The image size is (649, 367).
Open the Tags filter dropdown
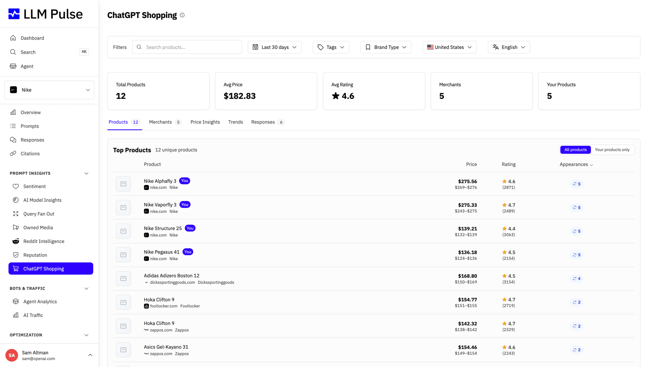(x=331, y=47)
